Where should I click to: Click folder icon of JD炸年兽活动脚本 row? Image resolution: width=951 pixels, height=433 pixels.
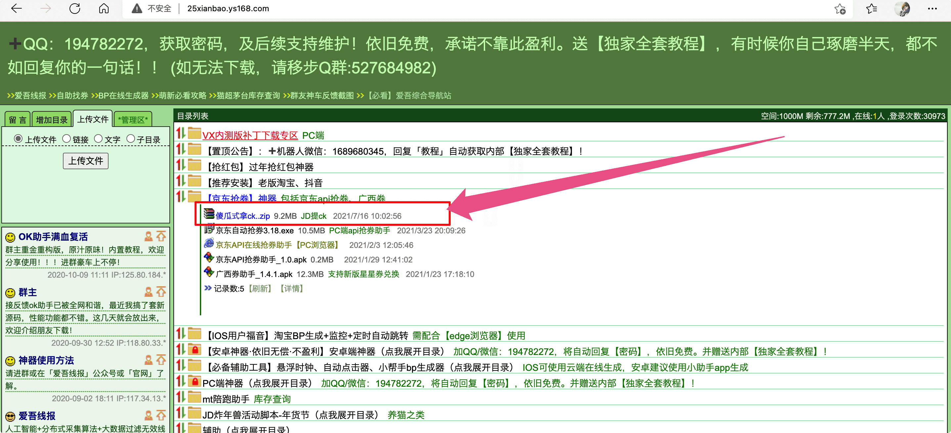coord(194,413)
